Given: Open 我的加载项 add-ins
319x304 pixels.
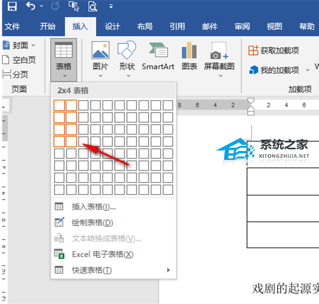Looking at the screenshot, I should tap(274, 70).
